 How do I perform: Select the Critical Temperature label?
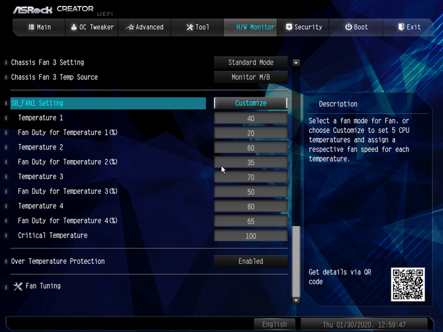(52, 235)
